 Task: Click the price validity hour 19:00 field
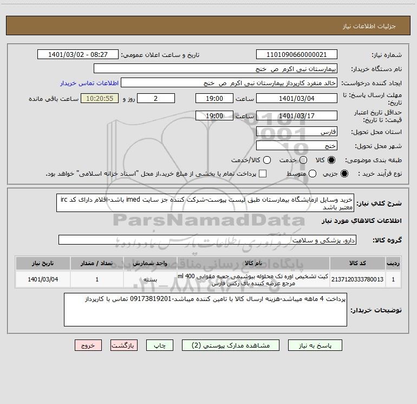[x=214, y=116]
